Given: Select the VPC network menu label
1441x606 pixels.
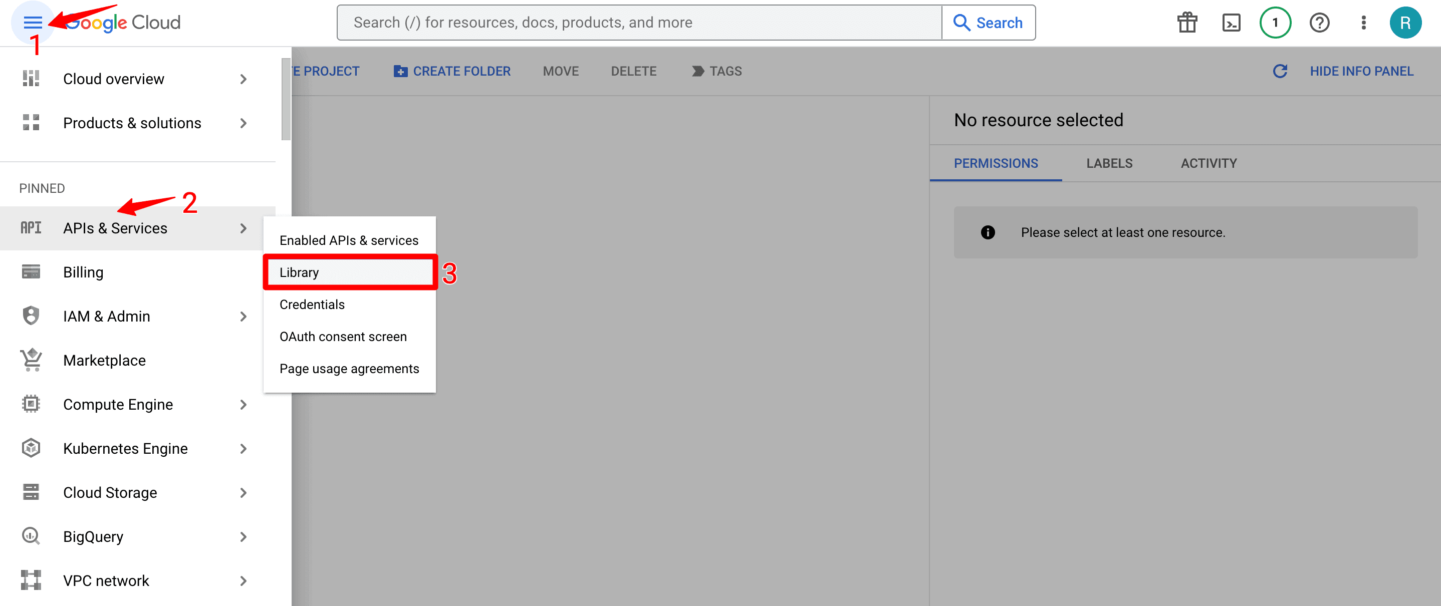Looking at the screenshot, I should pos(106,580).
